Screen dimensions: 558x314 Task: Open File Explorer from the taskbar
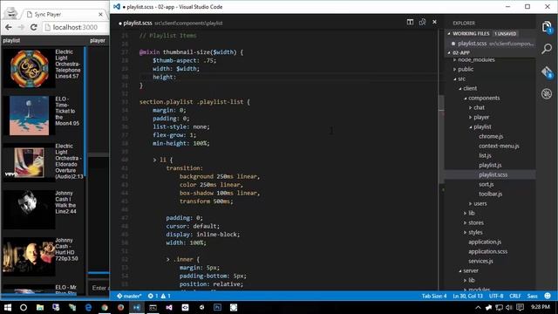[x=40, y=307]
